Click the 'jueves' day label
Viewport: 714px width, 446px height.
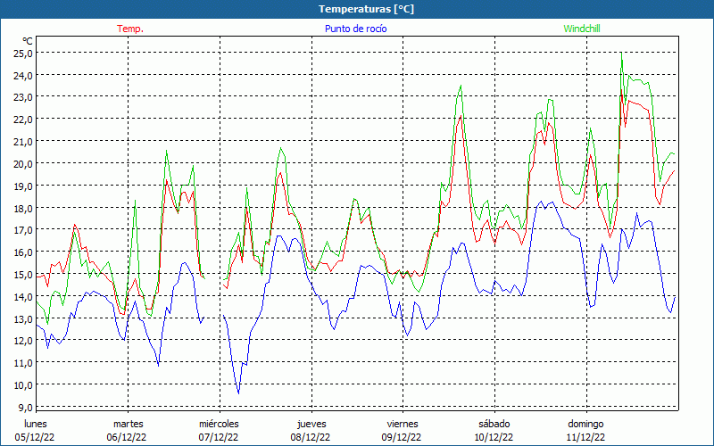tap(311, 424)
